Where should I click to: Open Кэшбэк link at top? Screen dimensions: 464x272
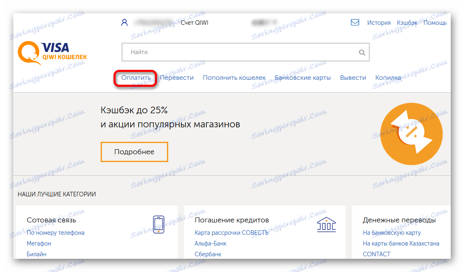point(407,23)
